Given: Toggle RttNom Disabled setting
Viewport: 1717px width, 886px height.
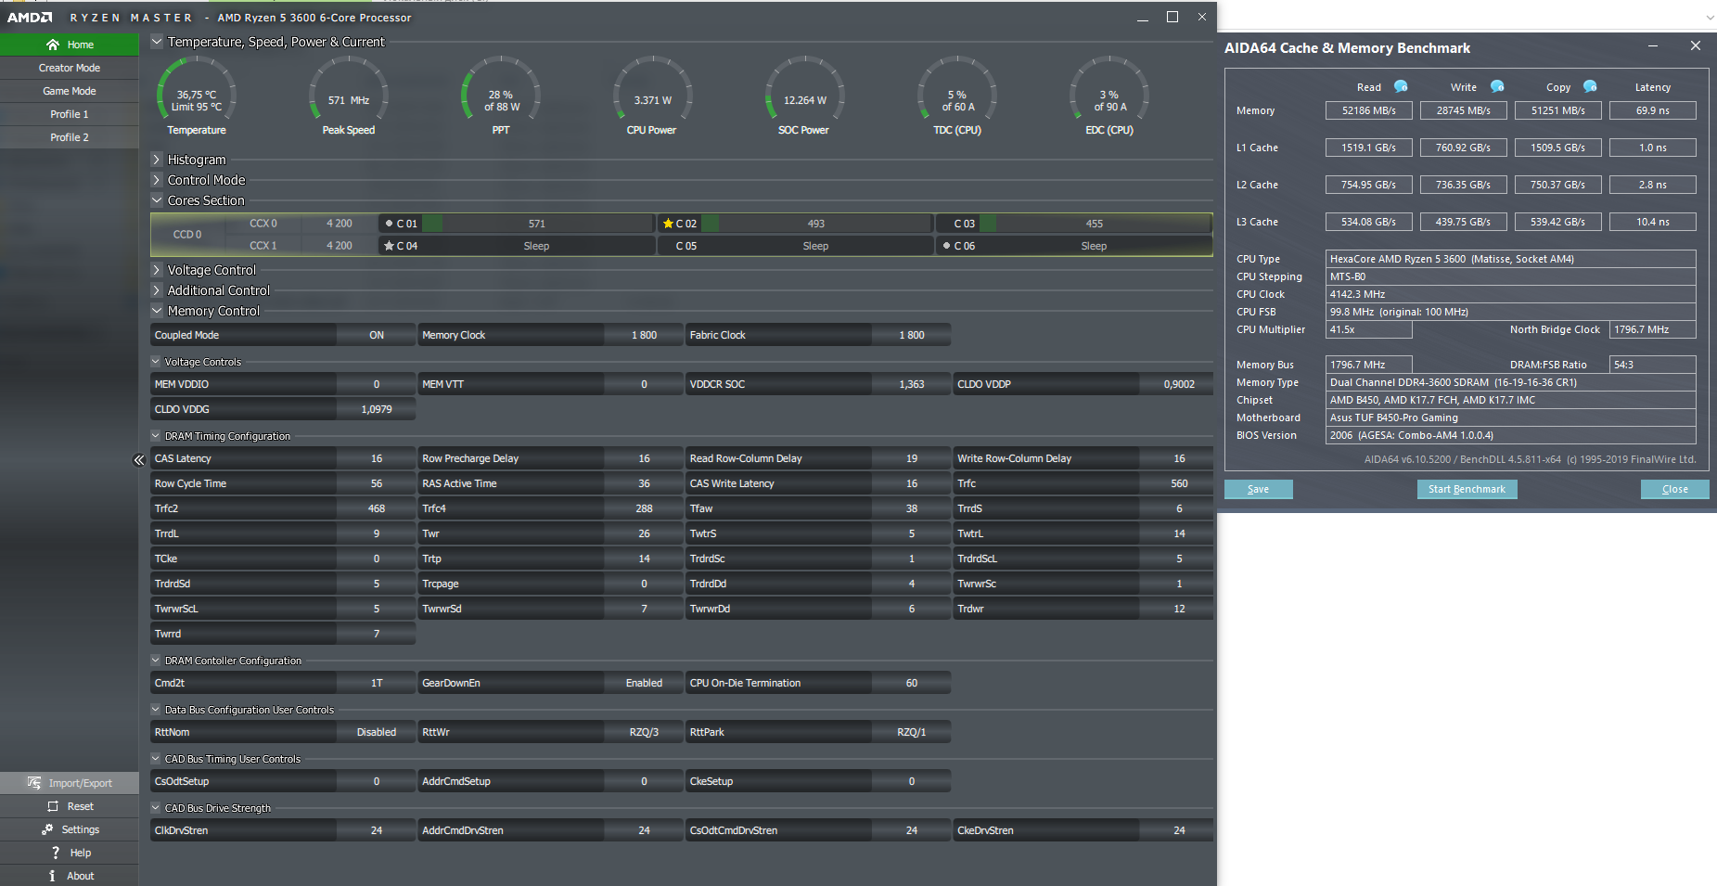Looking at the screenshot, I should pyautogui.click(x=377, y=732).
